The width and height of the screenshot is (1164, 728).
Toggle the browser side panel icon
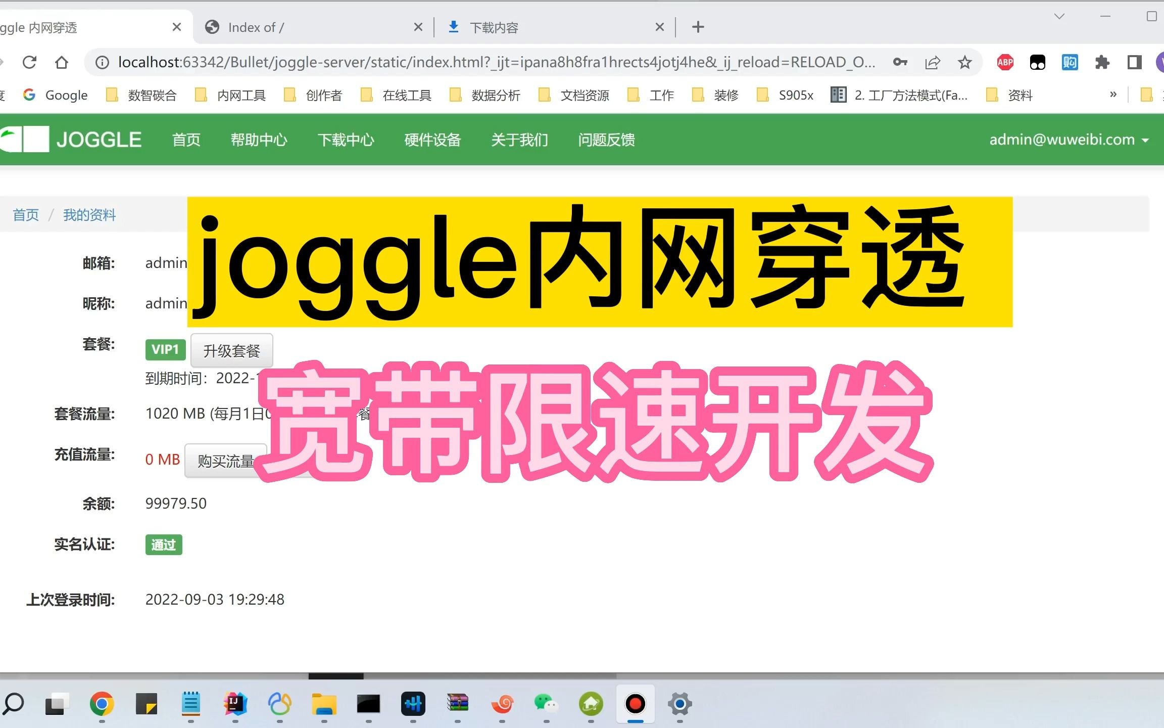click(x=1135, y=62)
